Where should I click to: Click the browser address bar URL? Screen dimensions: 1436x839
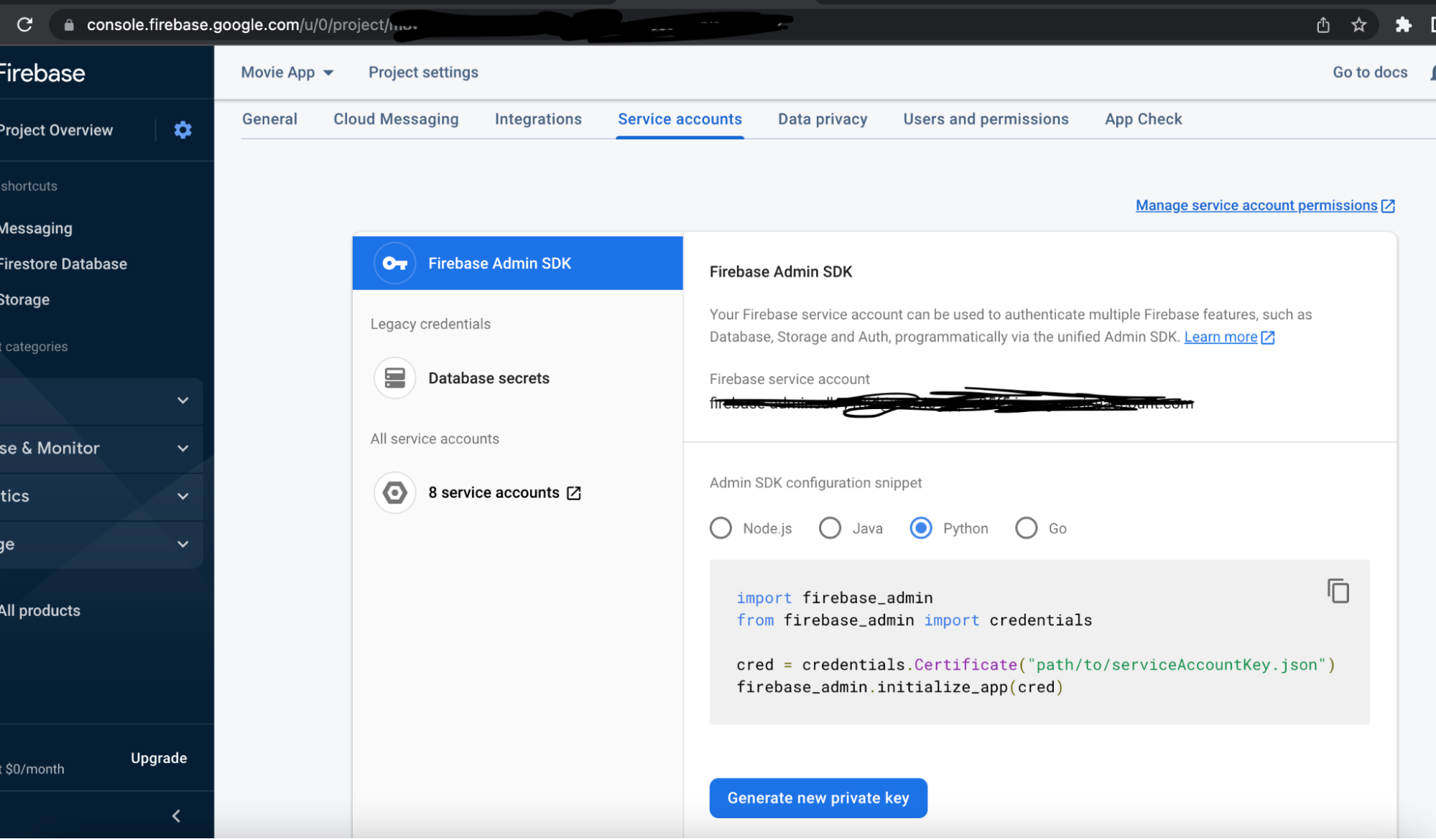[251, 25]
